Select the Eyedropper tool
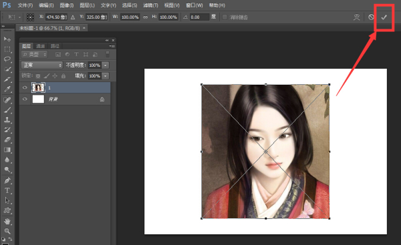The height and width of the screenshot is (245, 401). pyautogui.click(x=7, y=89)
